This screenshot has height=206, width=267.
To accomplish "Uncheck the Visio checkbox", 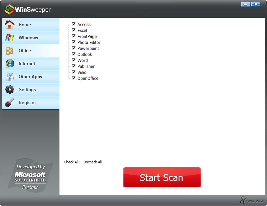I will (74, 72).
